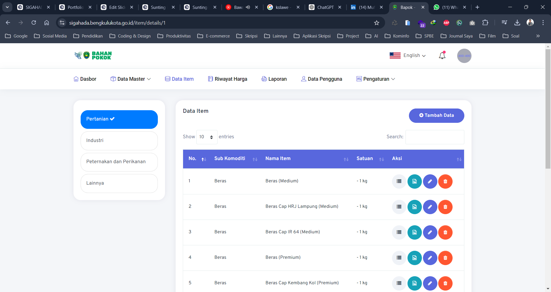Open the Coding & Design bookmark folder
The image size is (551, 292).
(x=130, y=36)
